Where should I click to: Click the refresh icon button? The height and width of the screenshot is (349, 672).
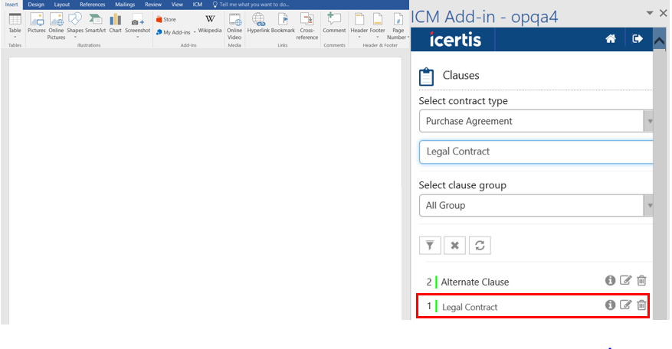pos(480,245)
